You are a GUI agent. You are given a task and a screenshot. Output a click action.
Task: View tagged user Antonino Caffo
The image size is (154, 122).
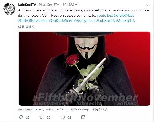click(57, 109)
